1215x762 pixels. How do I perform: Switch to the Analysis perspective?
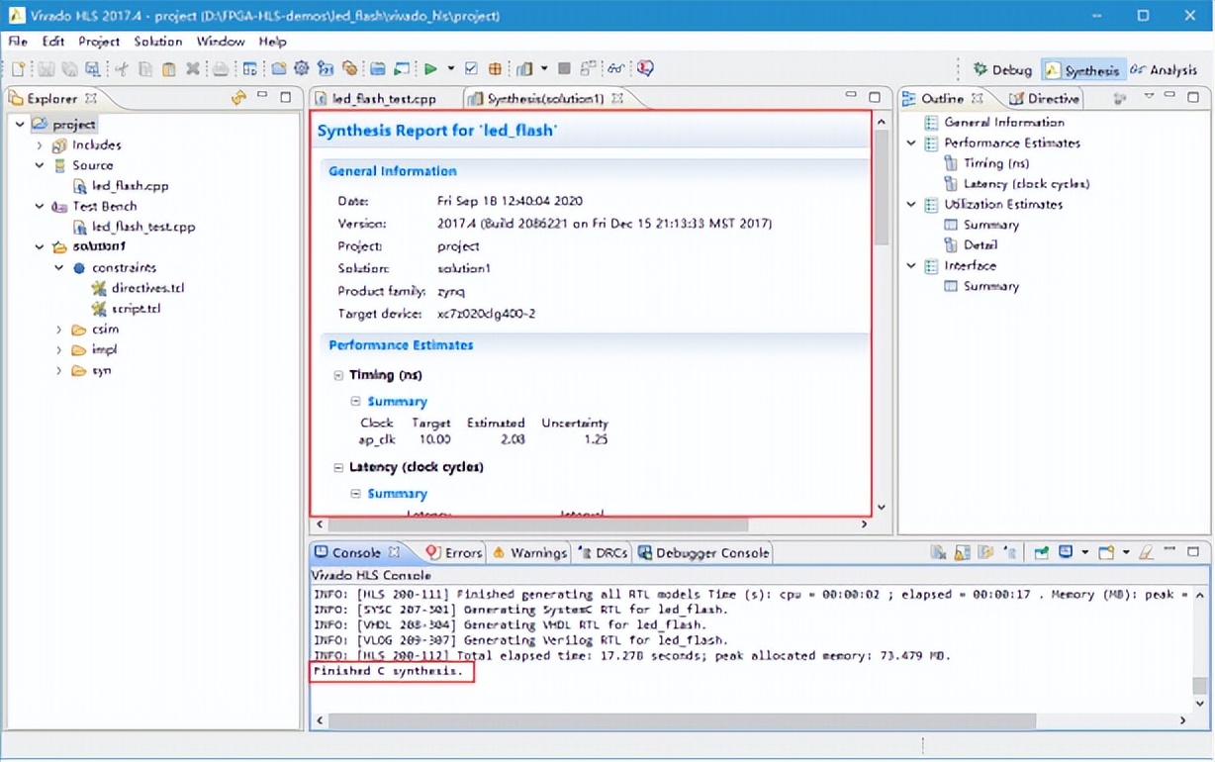pyautogui.click(x=1164, y=70)
